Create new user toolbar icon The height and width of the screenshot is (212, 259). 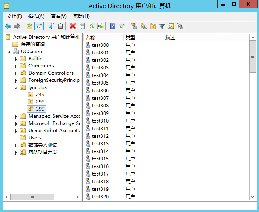tap(134, 26)
